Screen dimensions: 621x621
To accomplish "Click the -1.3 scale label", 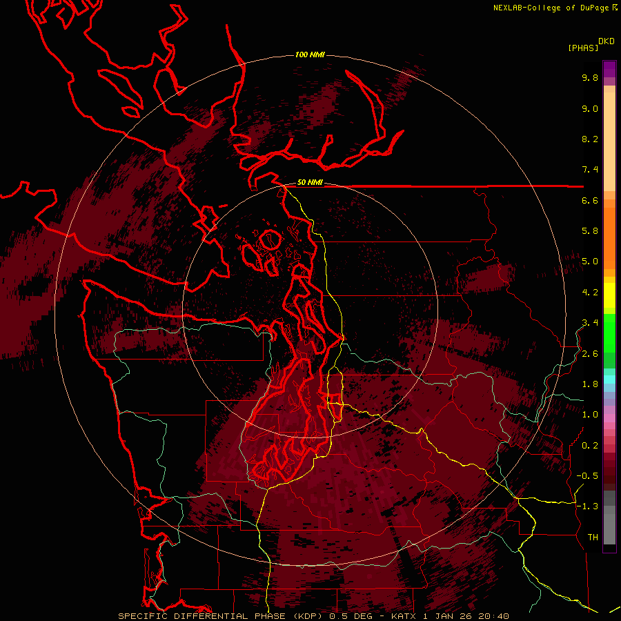I will click(587, 506).
